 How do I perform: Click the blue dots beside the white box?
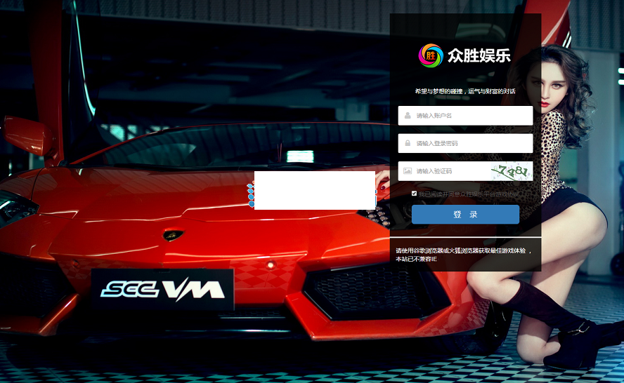(x=250, y=194)
